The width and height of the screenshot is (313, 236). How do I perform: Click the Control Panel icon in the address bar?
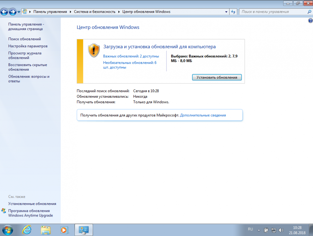(x=24, y=11)
